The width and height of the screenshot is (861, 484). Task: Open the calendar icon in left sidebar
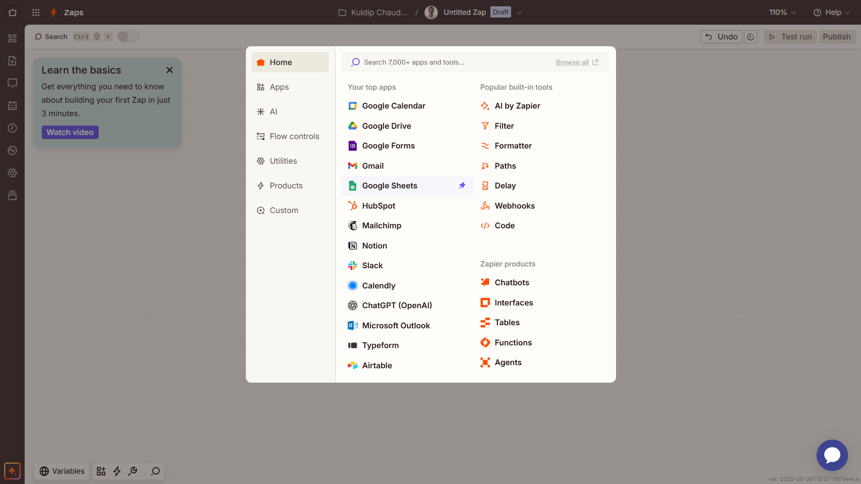pos(12,106)
